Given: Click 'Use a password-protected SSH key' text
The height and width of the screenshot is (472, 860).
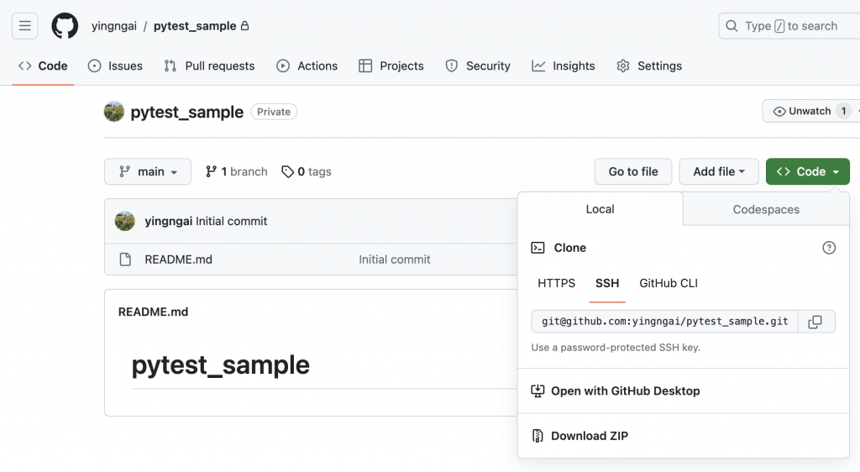Looking at the screenshot, I should 616,348.
